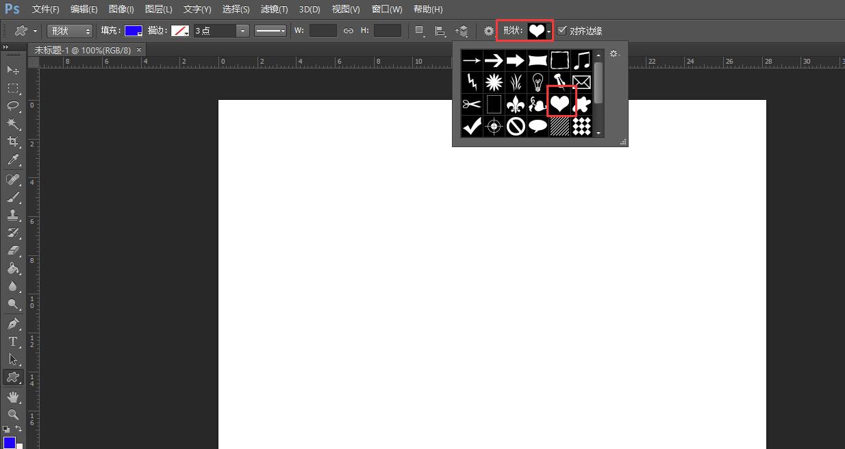The image size is (845, 449).
Task: Open the 滤镜(T) menu
Action: pos(274,9)
